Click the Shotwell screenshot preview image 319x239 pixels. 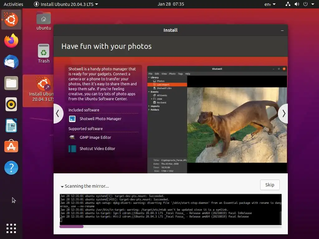point(217,119)
